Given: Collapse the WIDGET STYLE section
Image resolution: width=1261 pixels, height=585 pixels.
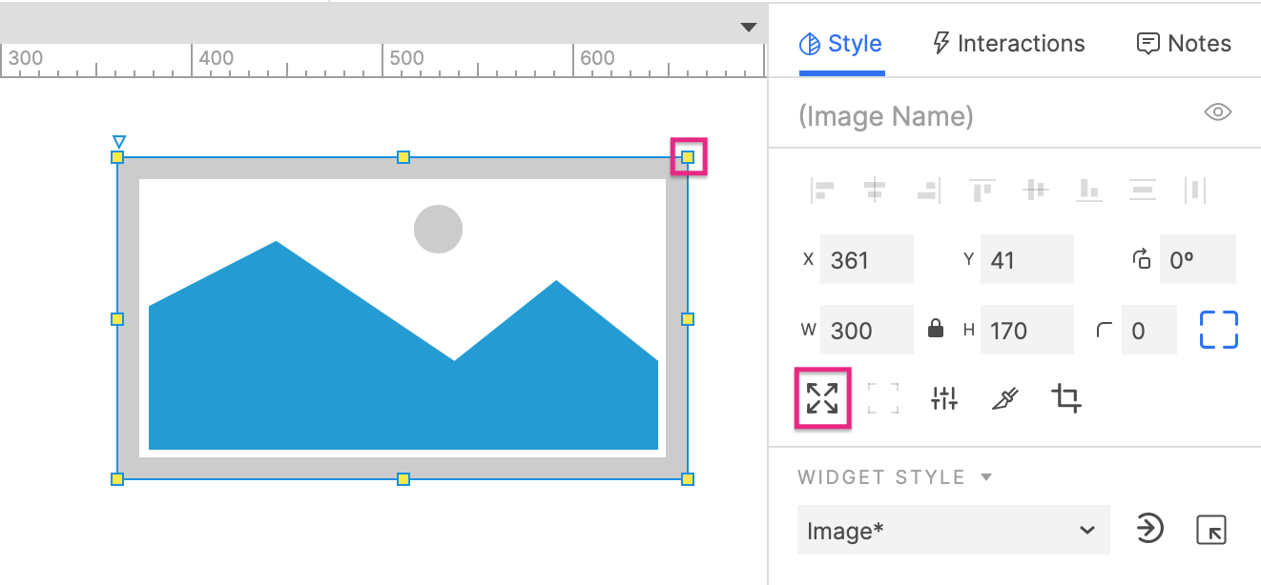Looking at the screenshot, I should tap(985, 476).
